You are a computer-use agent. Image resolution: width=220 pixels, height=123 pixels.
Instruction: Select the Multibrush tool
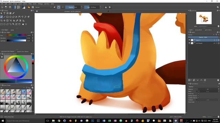pyautogui.click(x=28, y=17)
